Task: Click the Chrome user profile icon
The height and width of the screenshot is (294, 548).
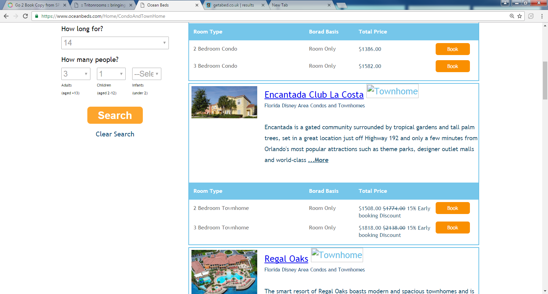Action: (505, 3)
